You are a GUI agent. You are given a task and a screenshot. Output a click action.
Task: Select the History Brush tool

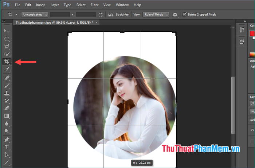7,101
